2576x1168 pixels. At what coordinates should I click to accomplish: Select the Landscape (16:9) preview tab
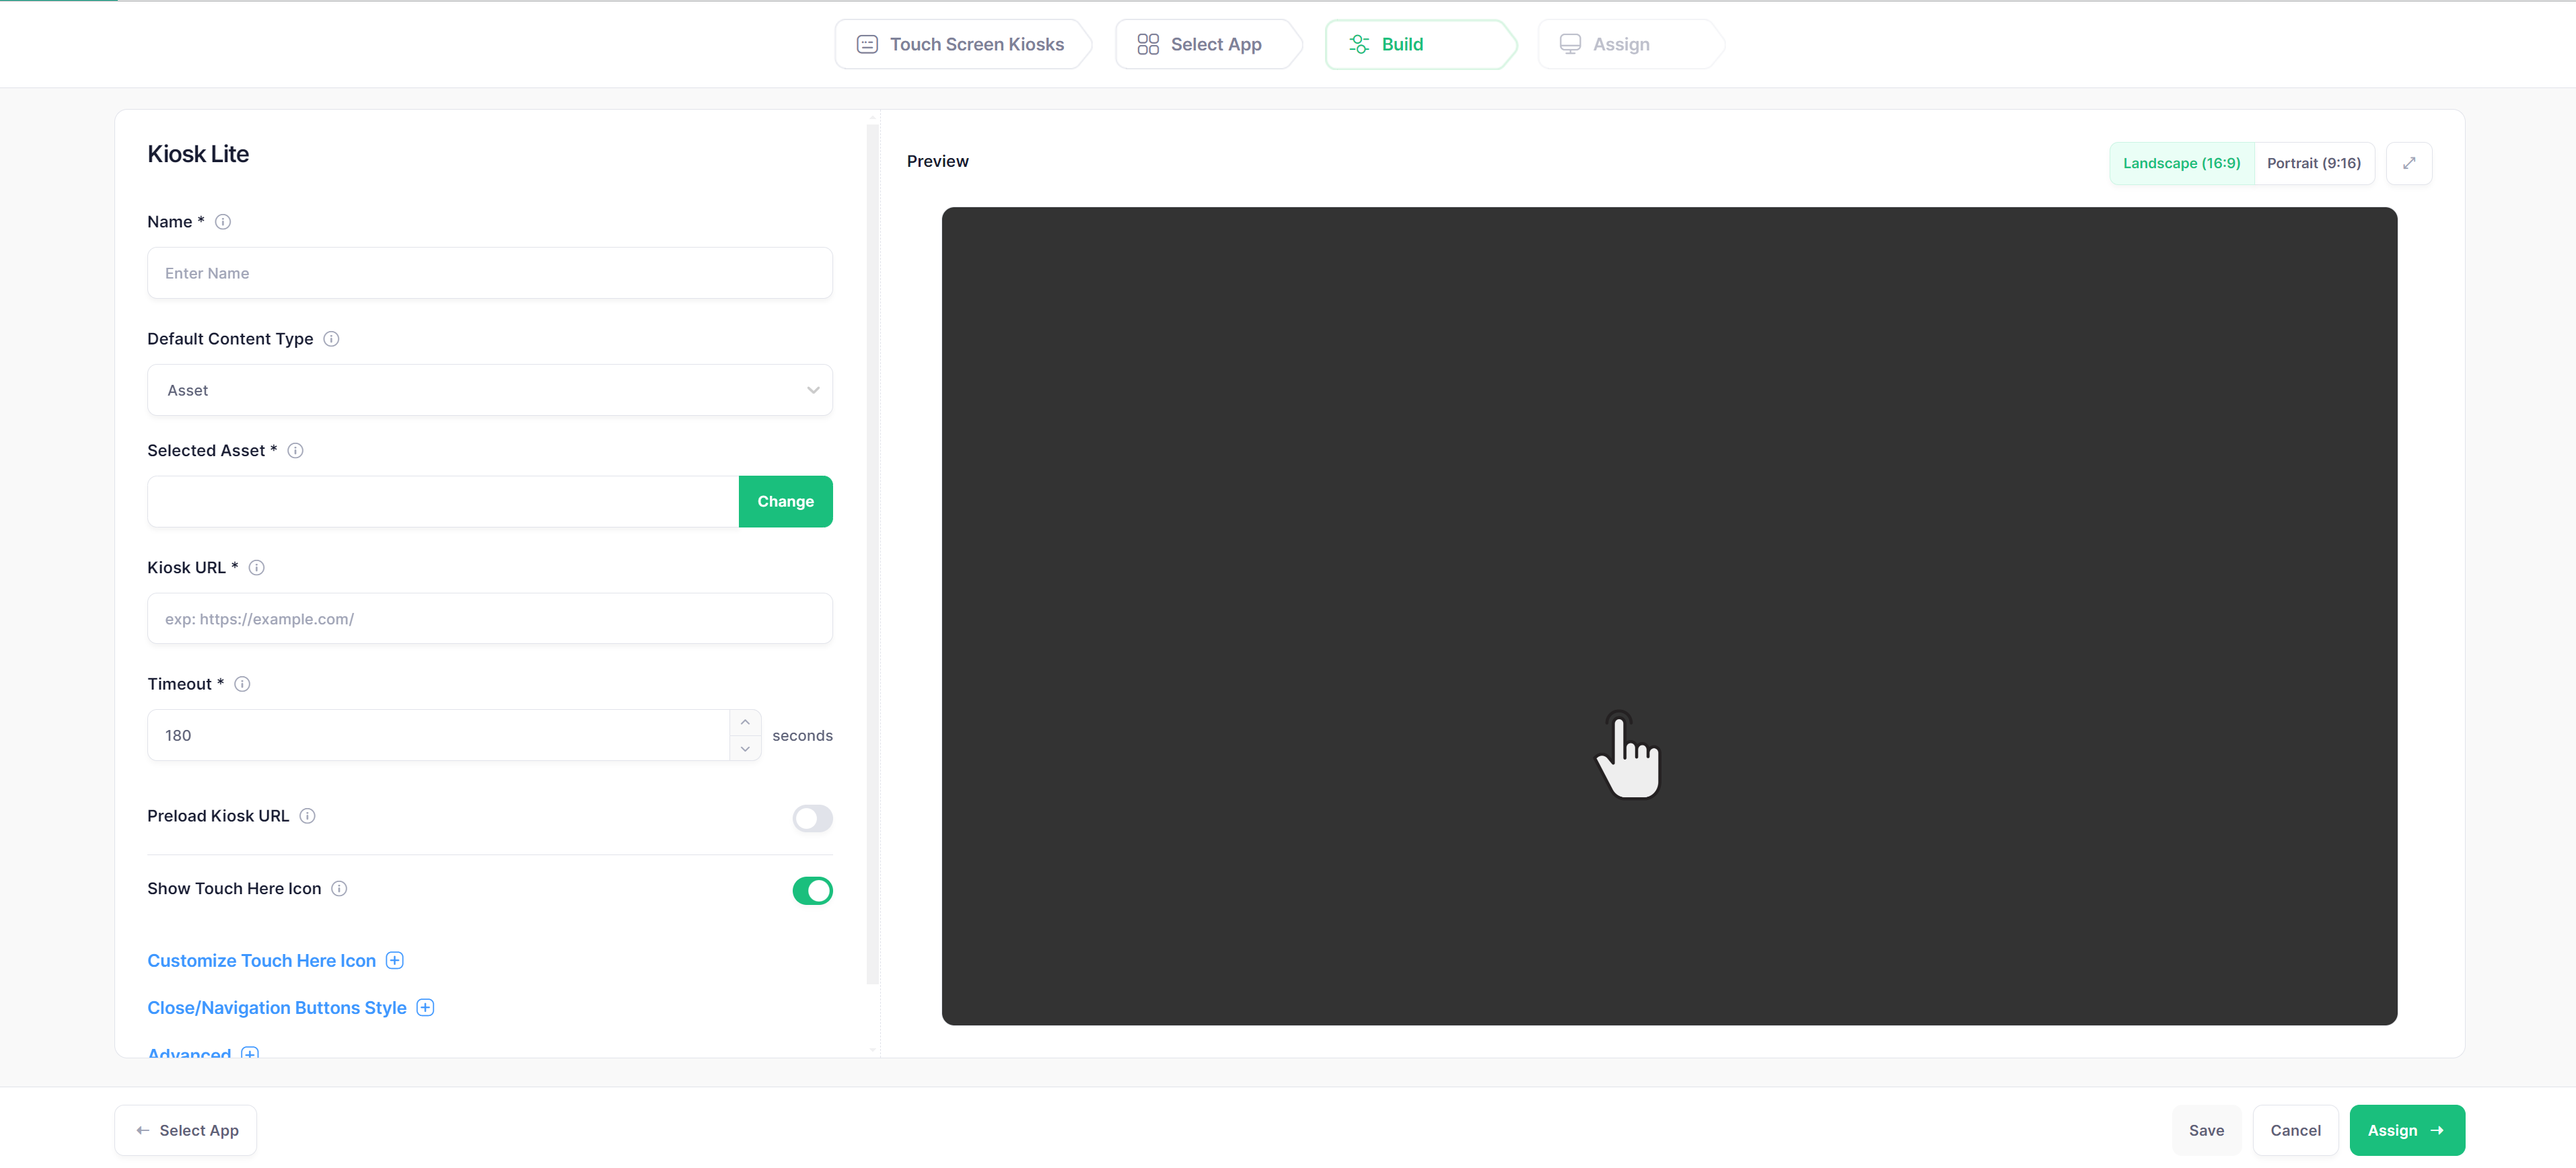[2181, 163]
